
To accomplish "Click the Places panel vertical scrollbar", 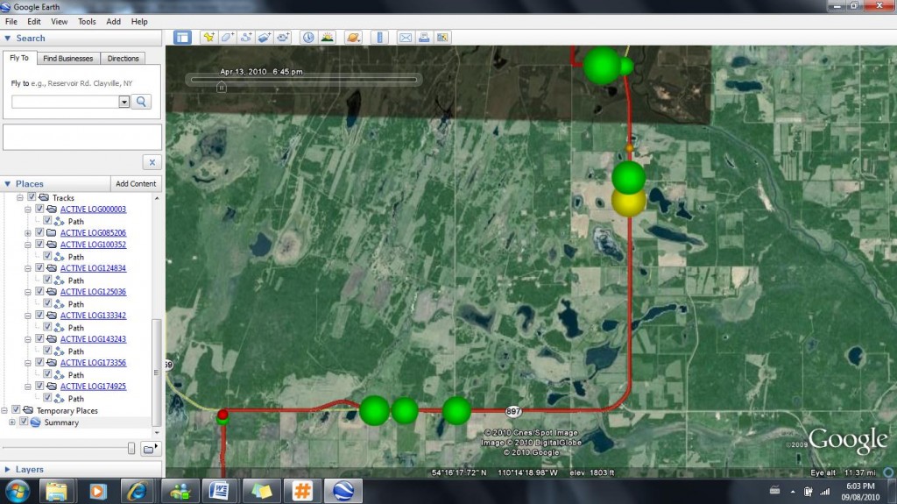I will [x=157, y=373].
